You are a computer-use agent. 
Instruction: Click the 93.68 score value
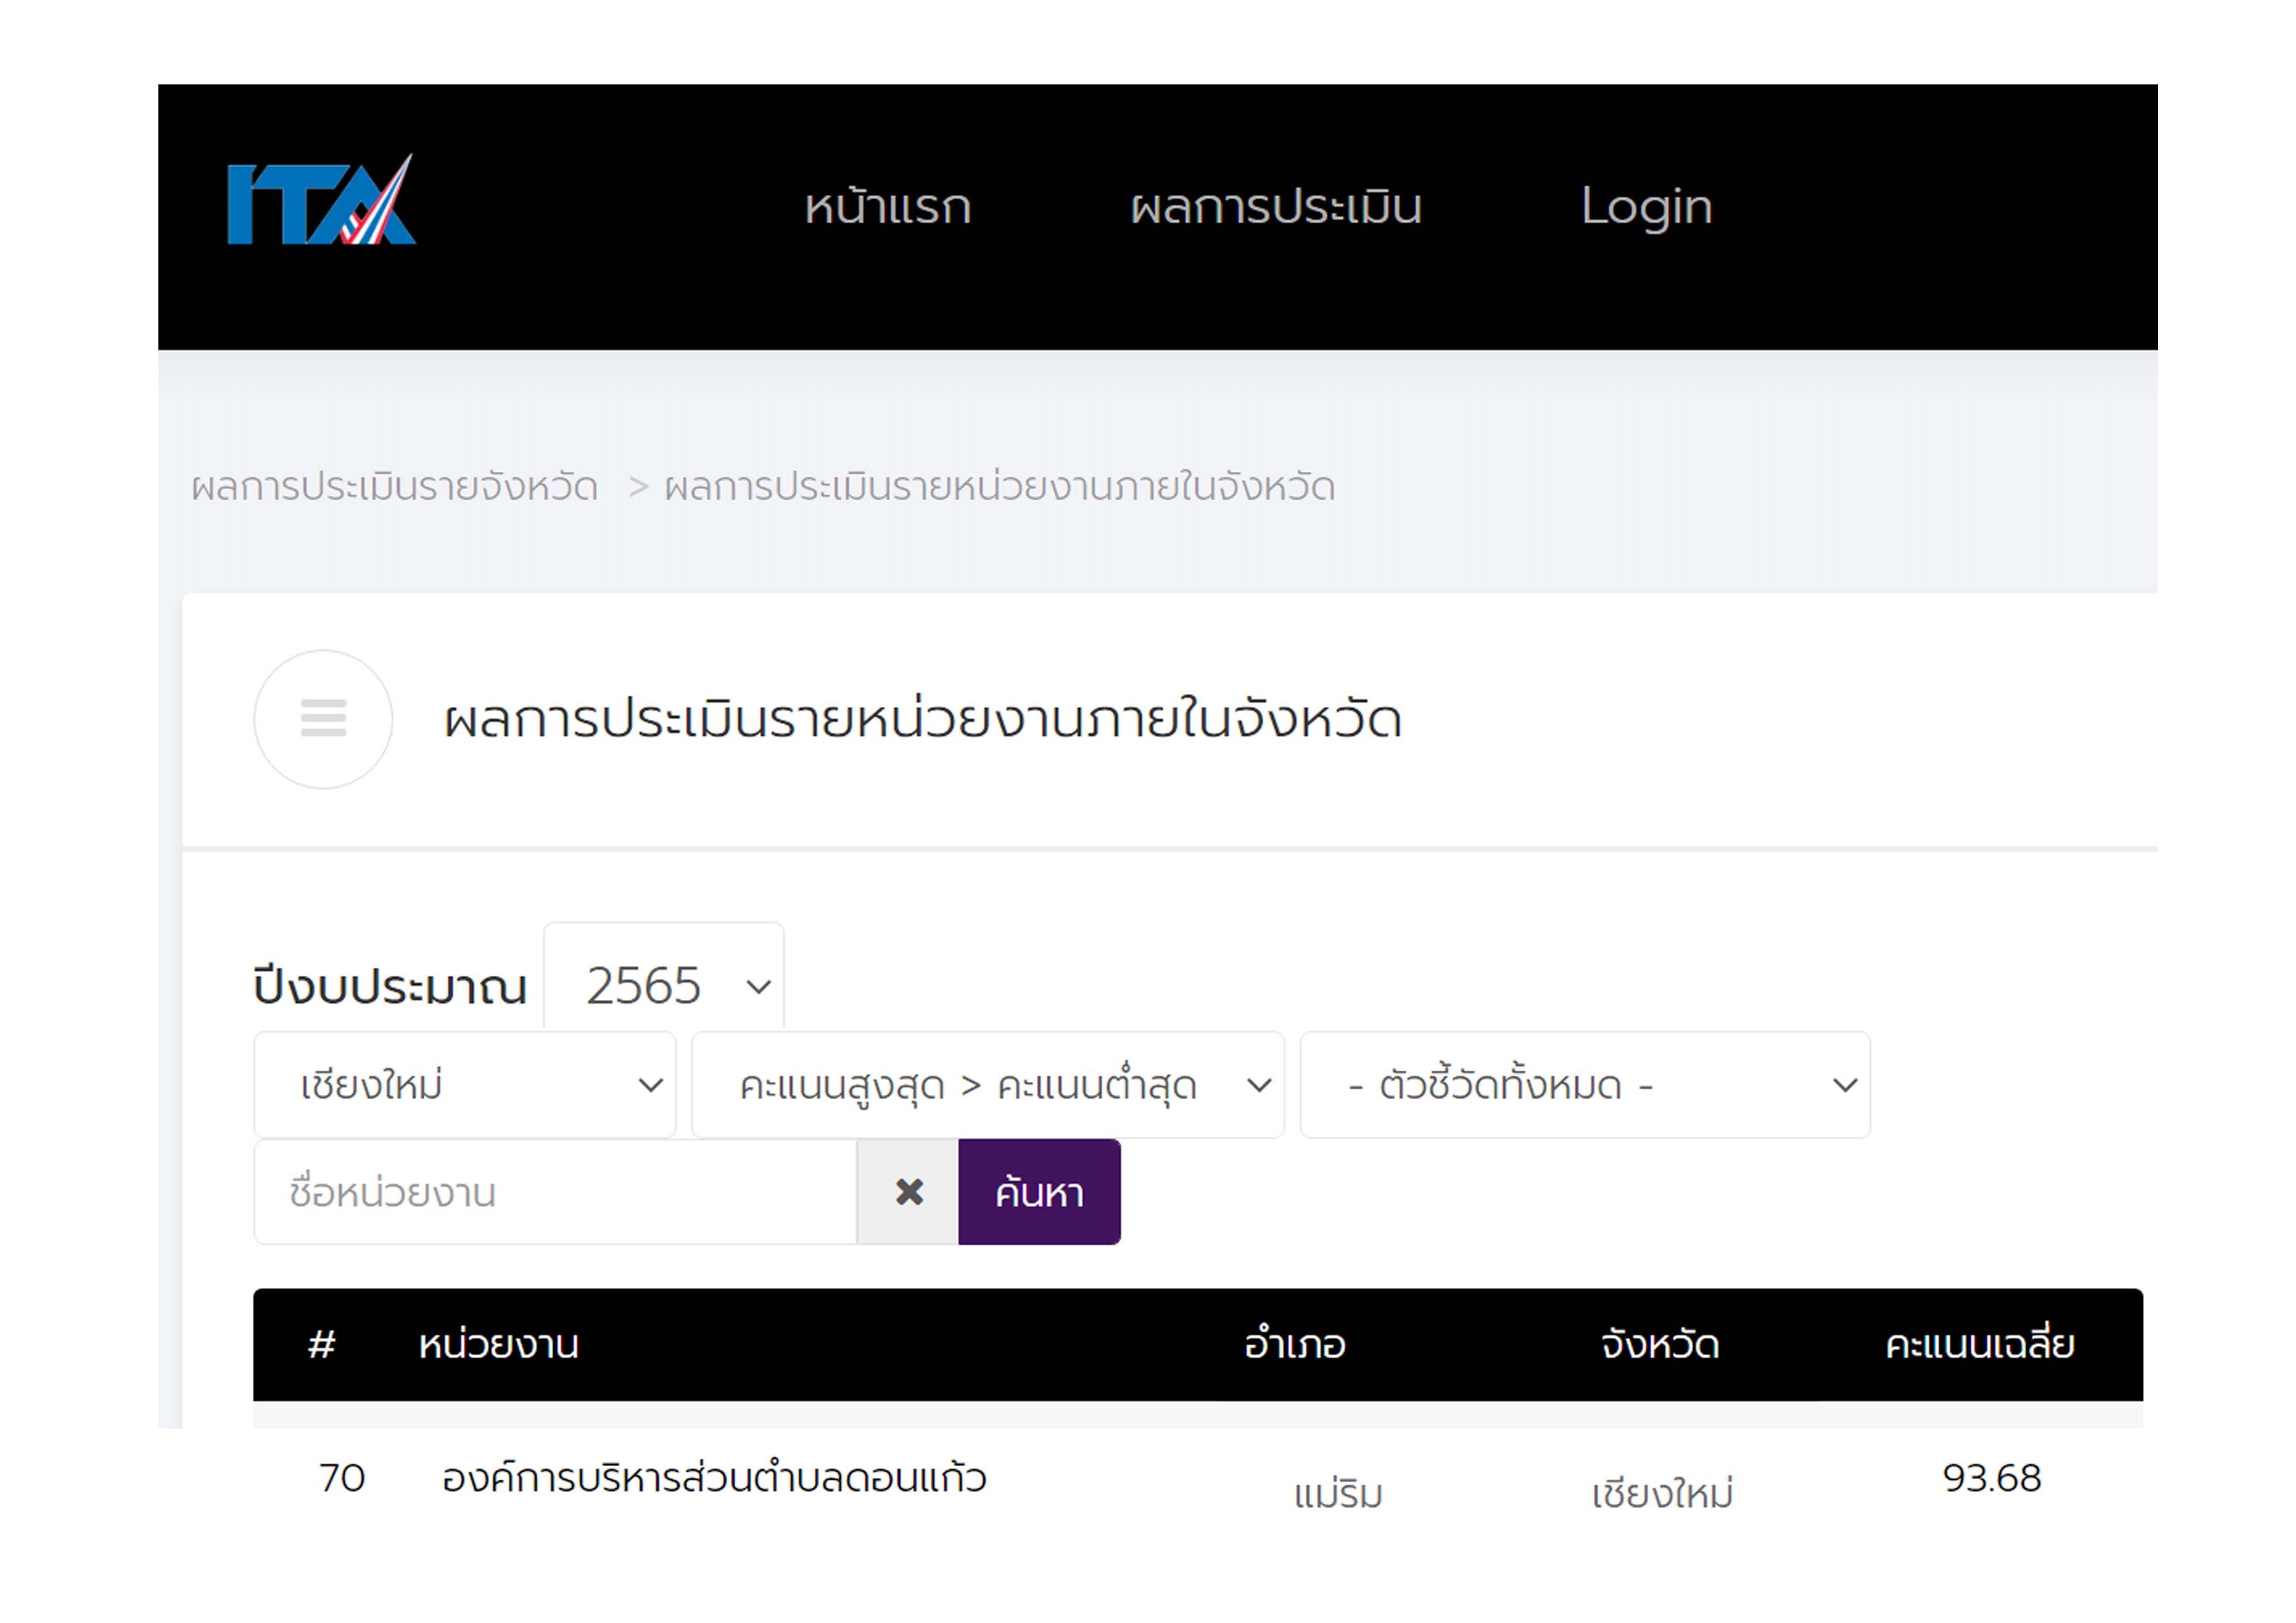(1991, 1478)
